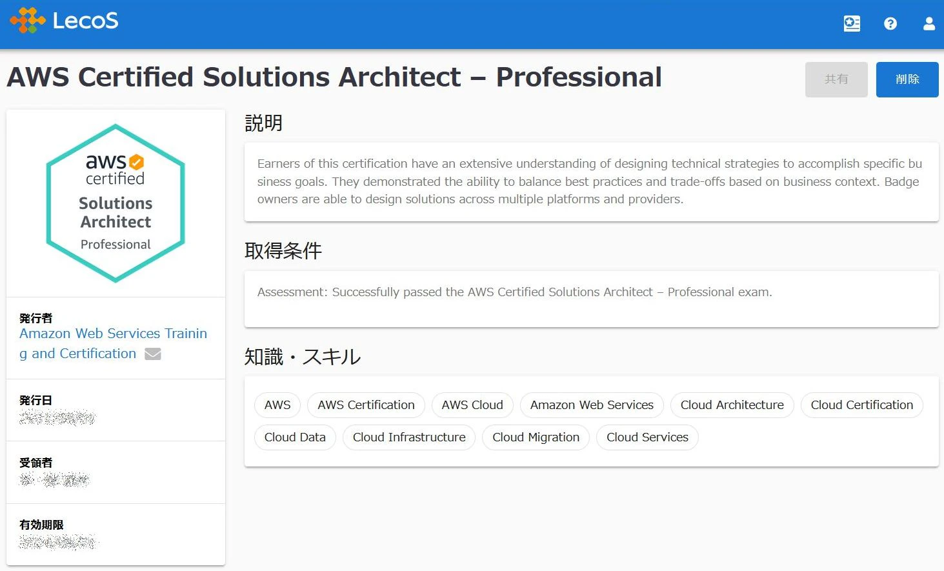This screenshot has height=571, width=944.
Task: Select the Cloud Certification skill tag
Action: [862, 405]
